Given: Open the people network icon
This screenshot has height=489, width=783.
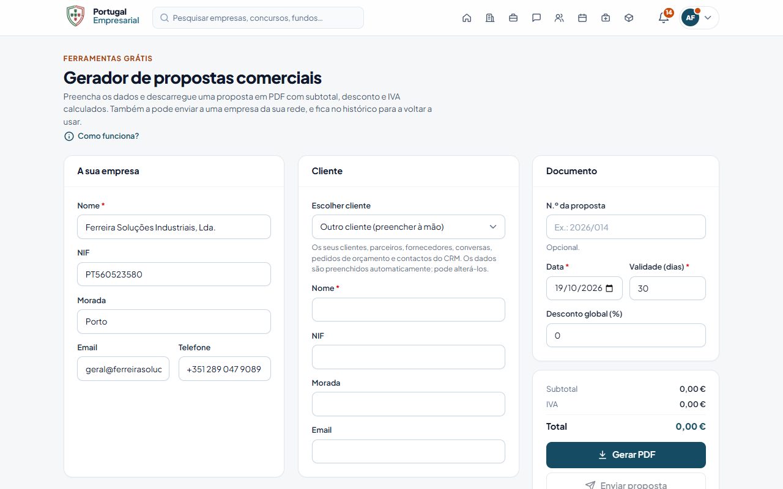Looking at the screenshot, I should (x=559, y=18).
